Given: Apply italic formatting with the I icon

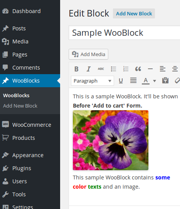Looking at the screenshot, I should (89, 69).
